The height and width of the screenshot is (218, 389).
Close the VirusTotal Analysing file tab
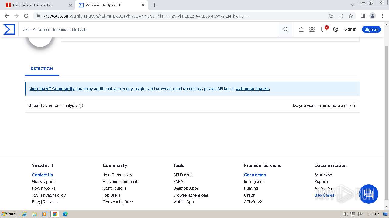[143, 5]
